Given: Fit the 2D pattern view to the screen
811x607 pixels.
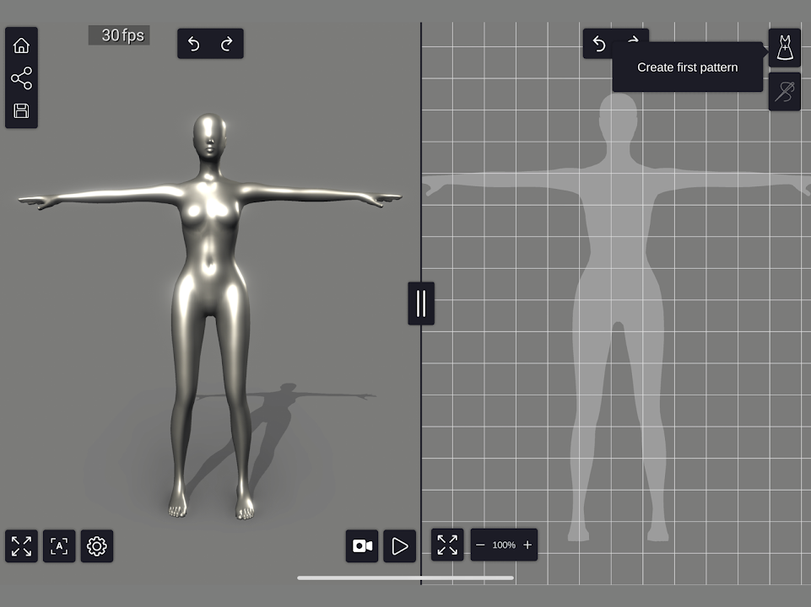Looking at the screenshot, I should [447, 545].
